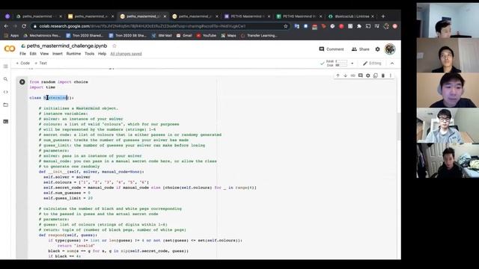Click the colab.research.google.com address bar
This screenshot has width=479, height=269.
159,26
